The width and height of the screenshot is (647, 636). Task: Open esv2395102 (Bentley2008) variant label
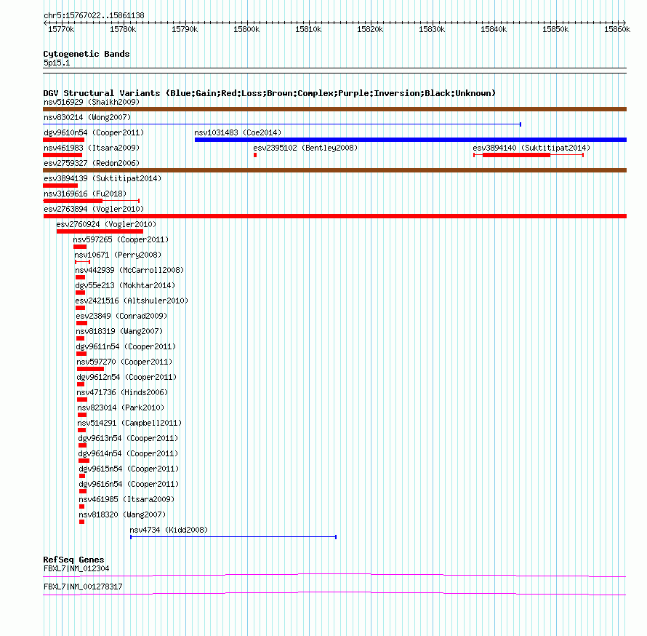point(305,148)
